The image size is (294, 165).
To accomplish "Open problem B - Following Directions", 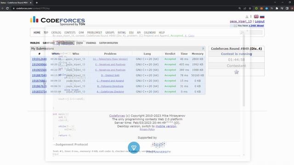I will click(x=110, y=86).
